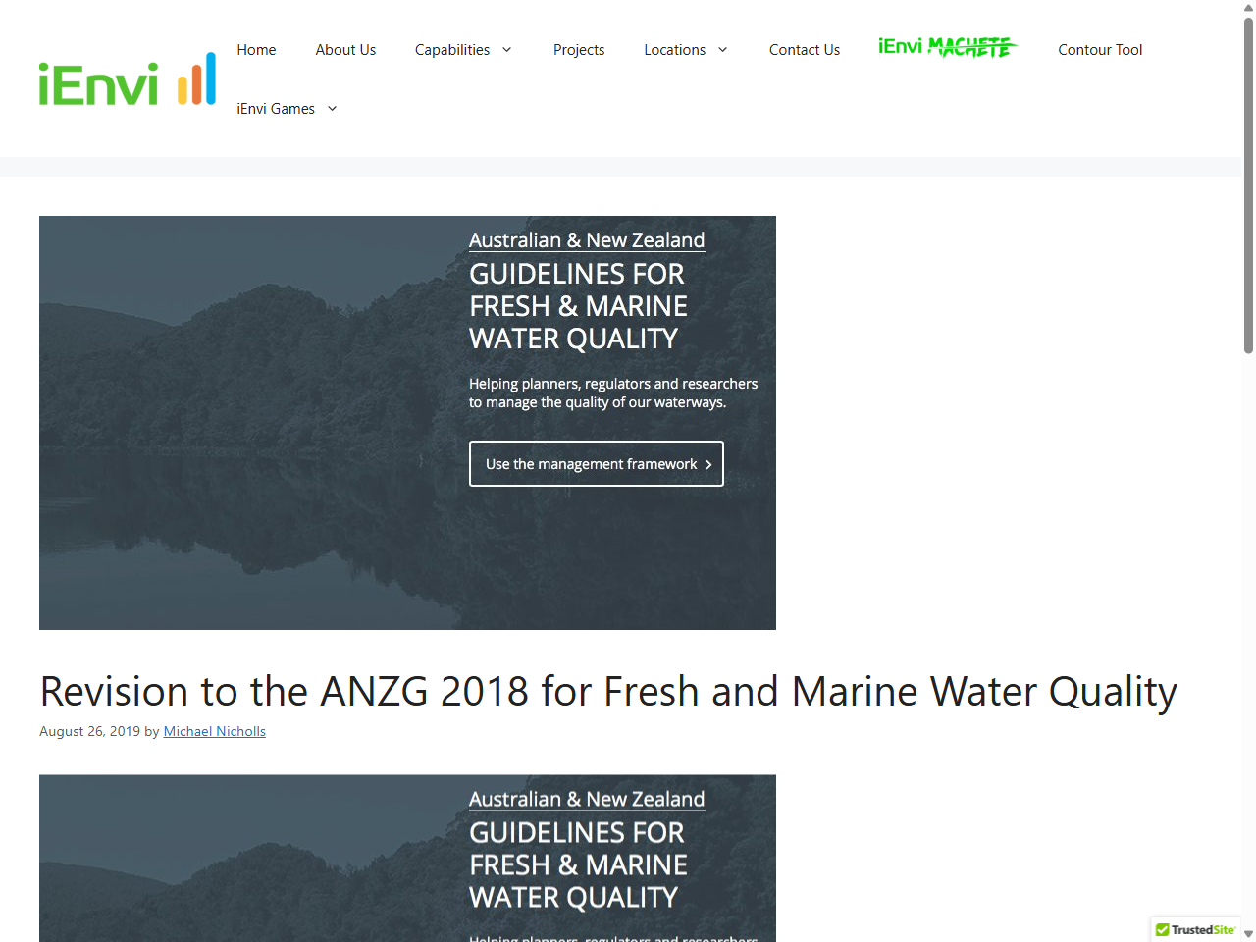Open the Projects page
Image resolution: width=1256 pixels, height=942 pixels.
(x=579, y=49)
